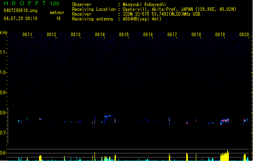Click the date stamp 04.07.29 06:10
This screenshot has width=253, height=161.
21,19
